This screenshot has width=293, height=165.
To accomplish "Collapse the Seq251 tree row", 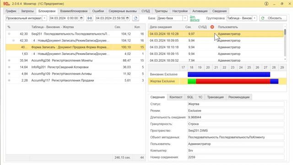I will click(x=9, y=34).
